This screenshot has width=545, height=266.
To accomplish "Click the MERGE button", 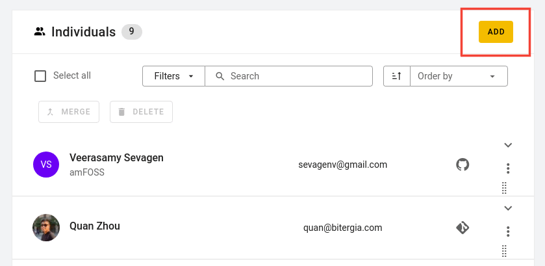I will [x=69, y=112].
